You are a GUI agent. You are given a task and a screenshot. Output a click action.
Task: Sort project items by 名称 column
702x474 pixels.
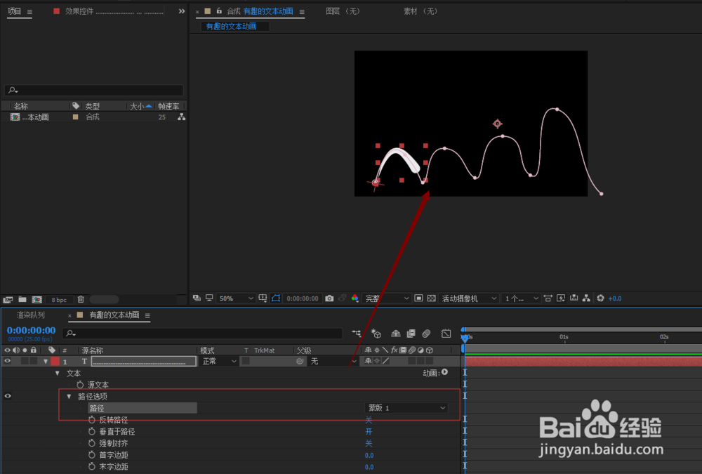20,106
